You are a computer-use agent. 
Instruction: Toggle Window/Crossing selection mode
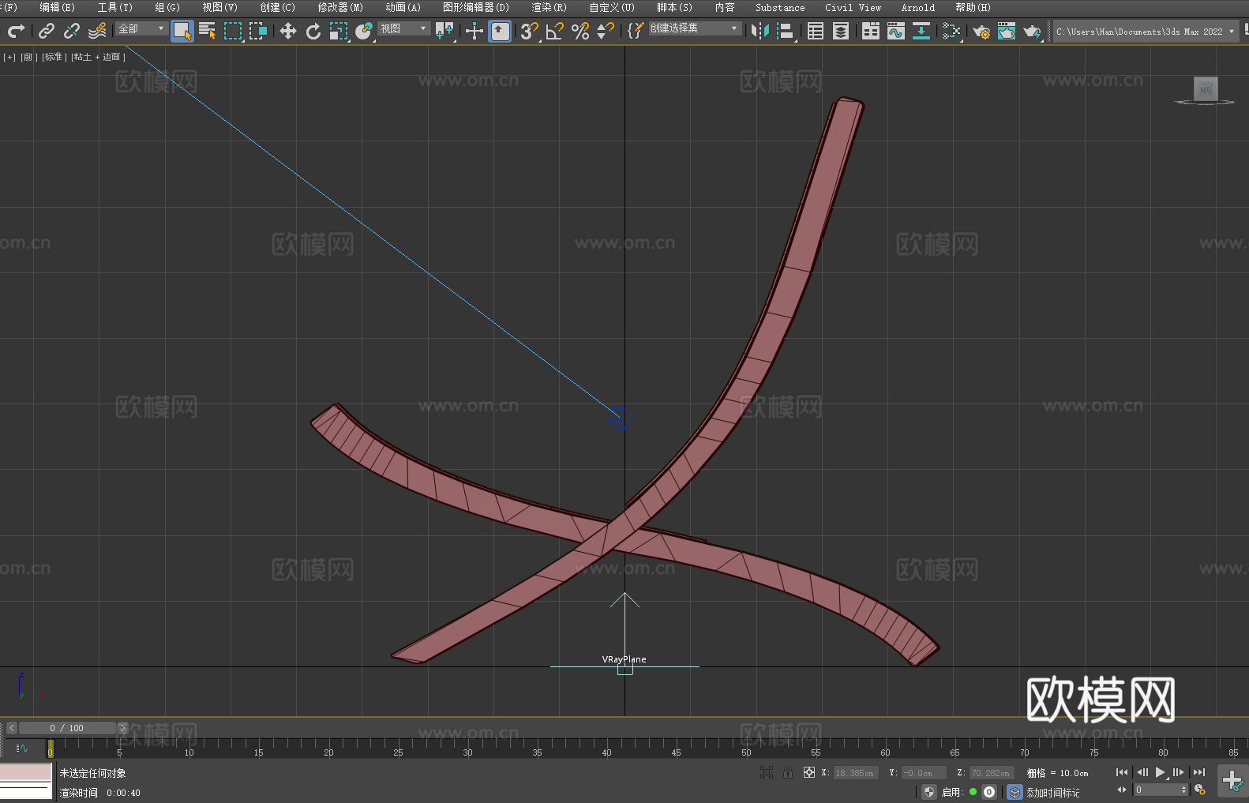258,31
